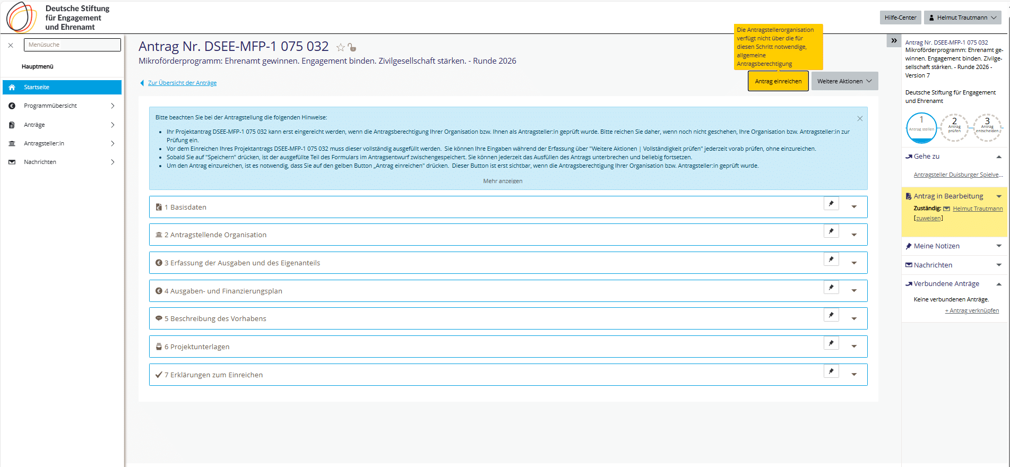Click into the Menüsuche search field
This screenshot has height=467, width=1010.
click(72, 45)
